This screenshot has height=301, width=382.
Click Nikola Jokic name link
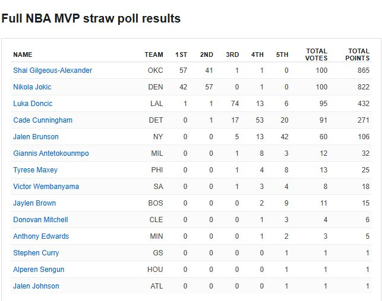[33, 87]
